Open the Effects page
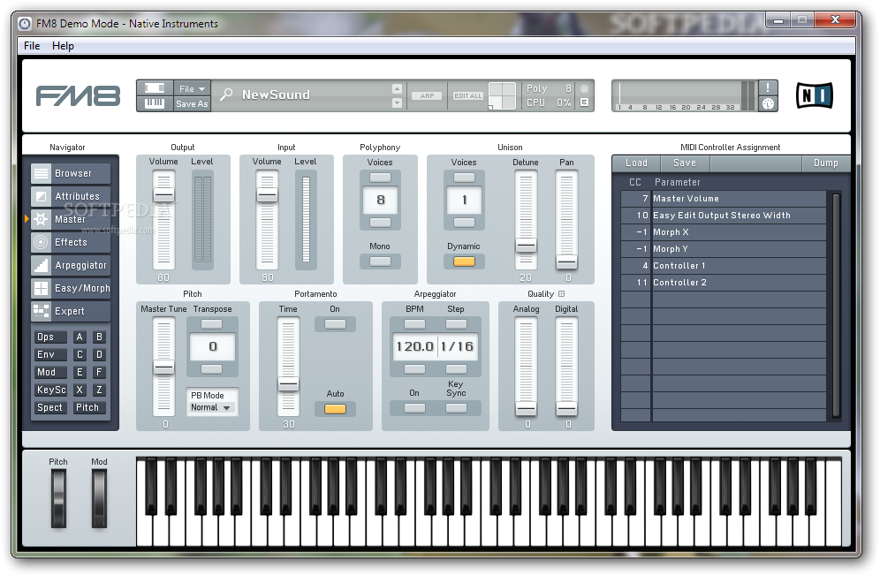Image resolution: width=880 pixels, height=576 pixels. click(x=71, y=243)
